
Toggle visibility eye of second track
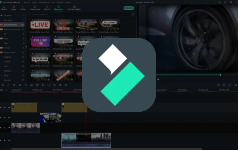tap(9, 118)
